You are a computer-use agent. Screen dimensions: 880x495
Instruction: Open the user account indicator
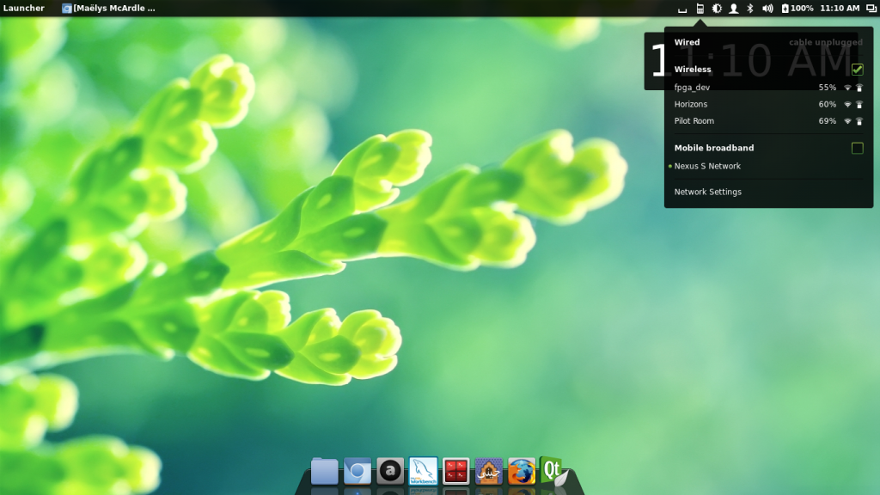(733, 9)
